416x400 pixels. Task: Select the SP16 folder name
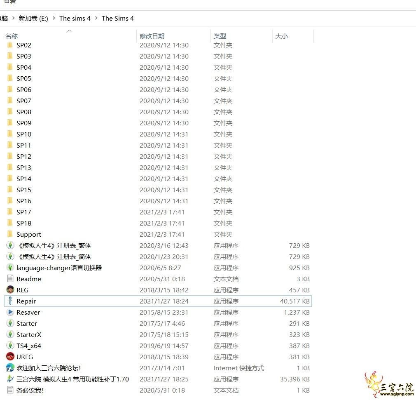pyautogui.click(x=24, y=201)
